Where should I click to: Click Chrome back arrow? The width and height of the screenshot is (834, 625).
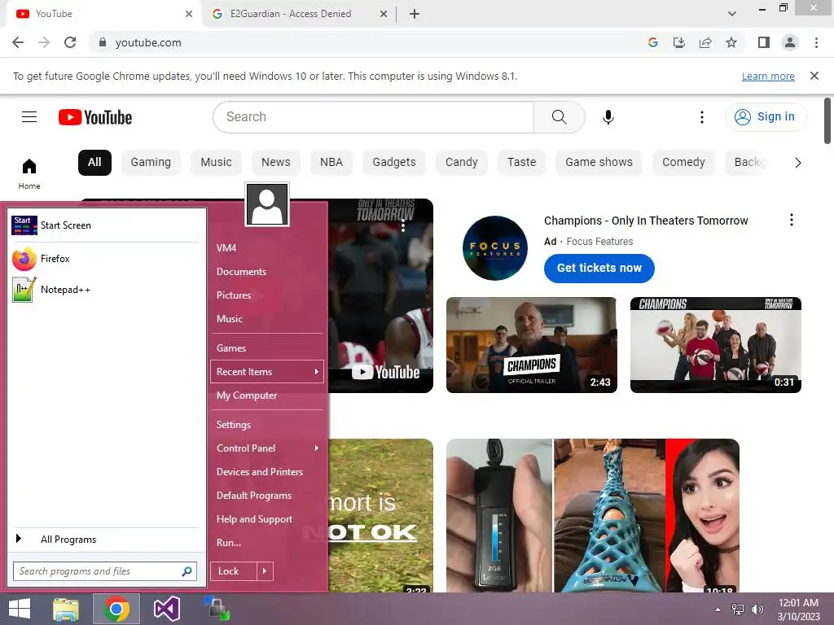click(18, 42)
